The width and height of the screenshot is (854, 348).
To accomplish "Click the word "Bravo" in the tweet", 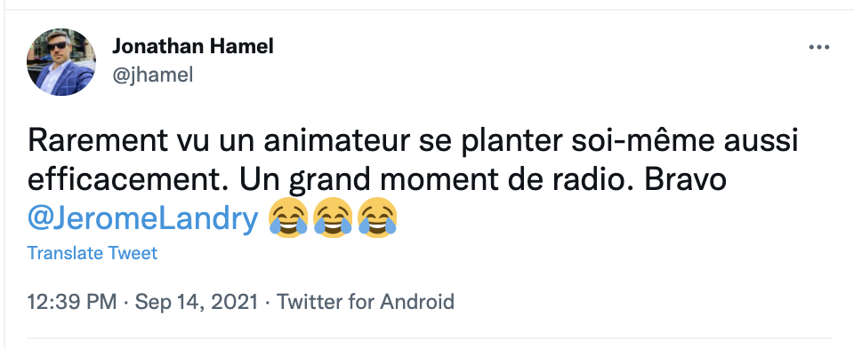I will click(685, 179).
